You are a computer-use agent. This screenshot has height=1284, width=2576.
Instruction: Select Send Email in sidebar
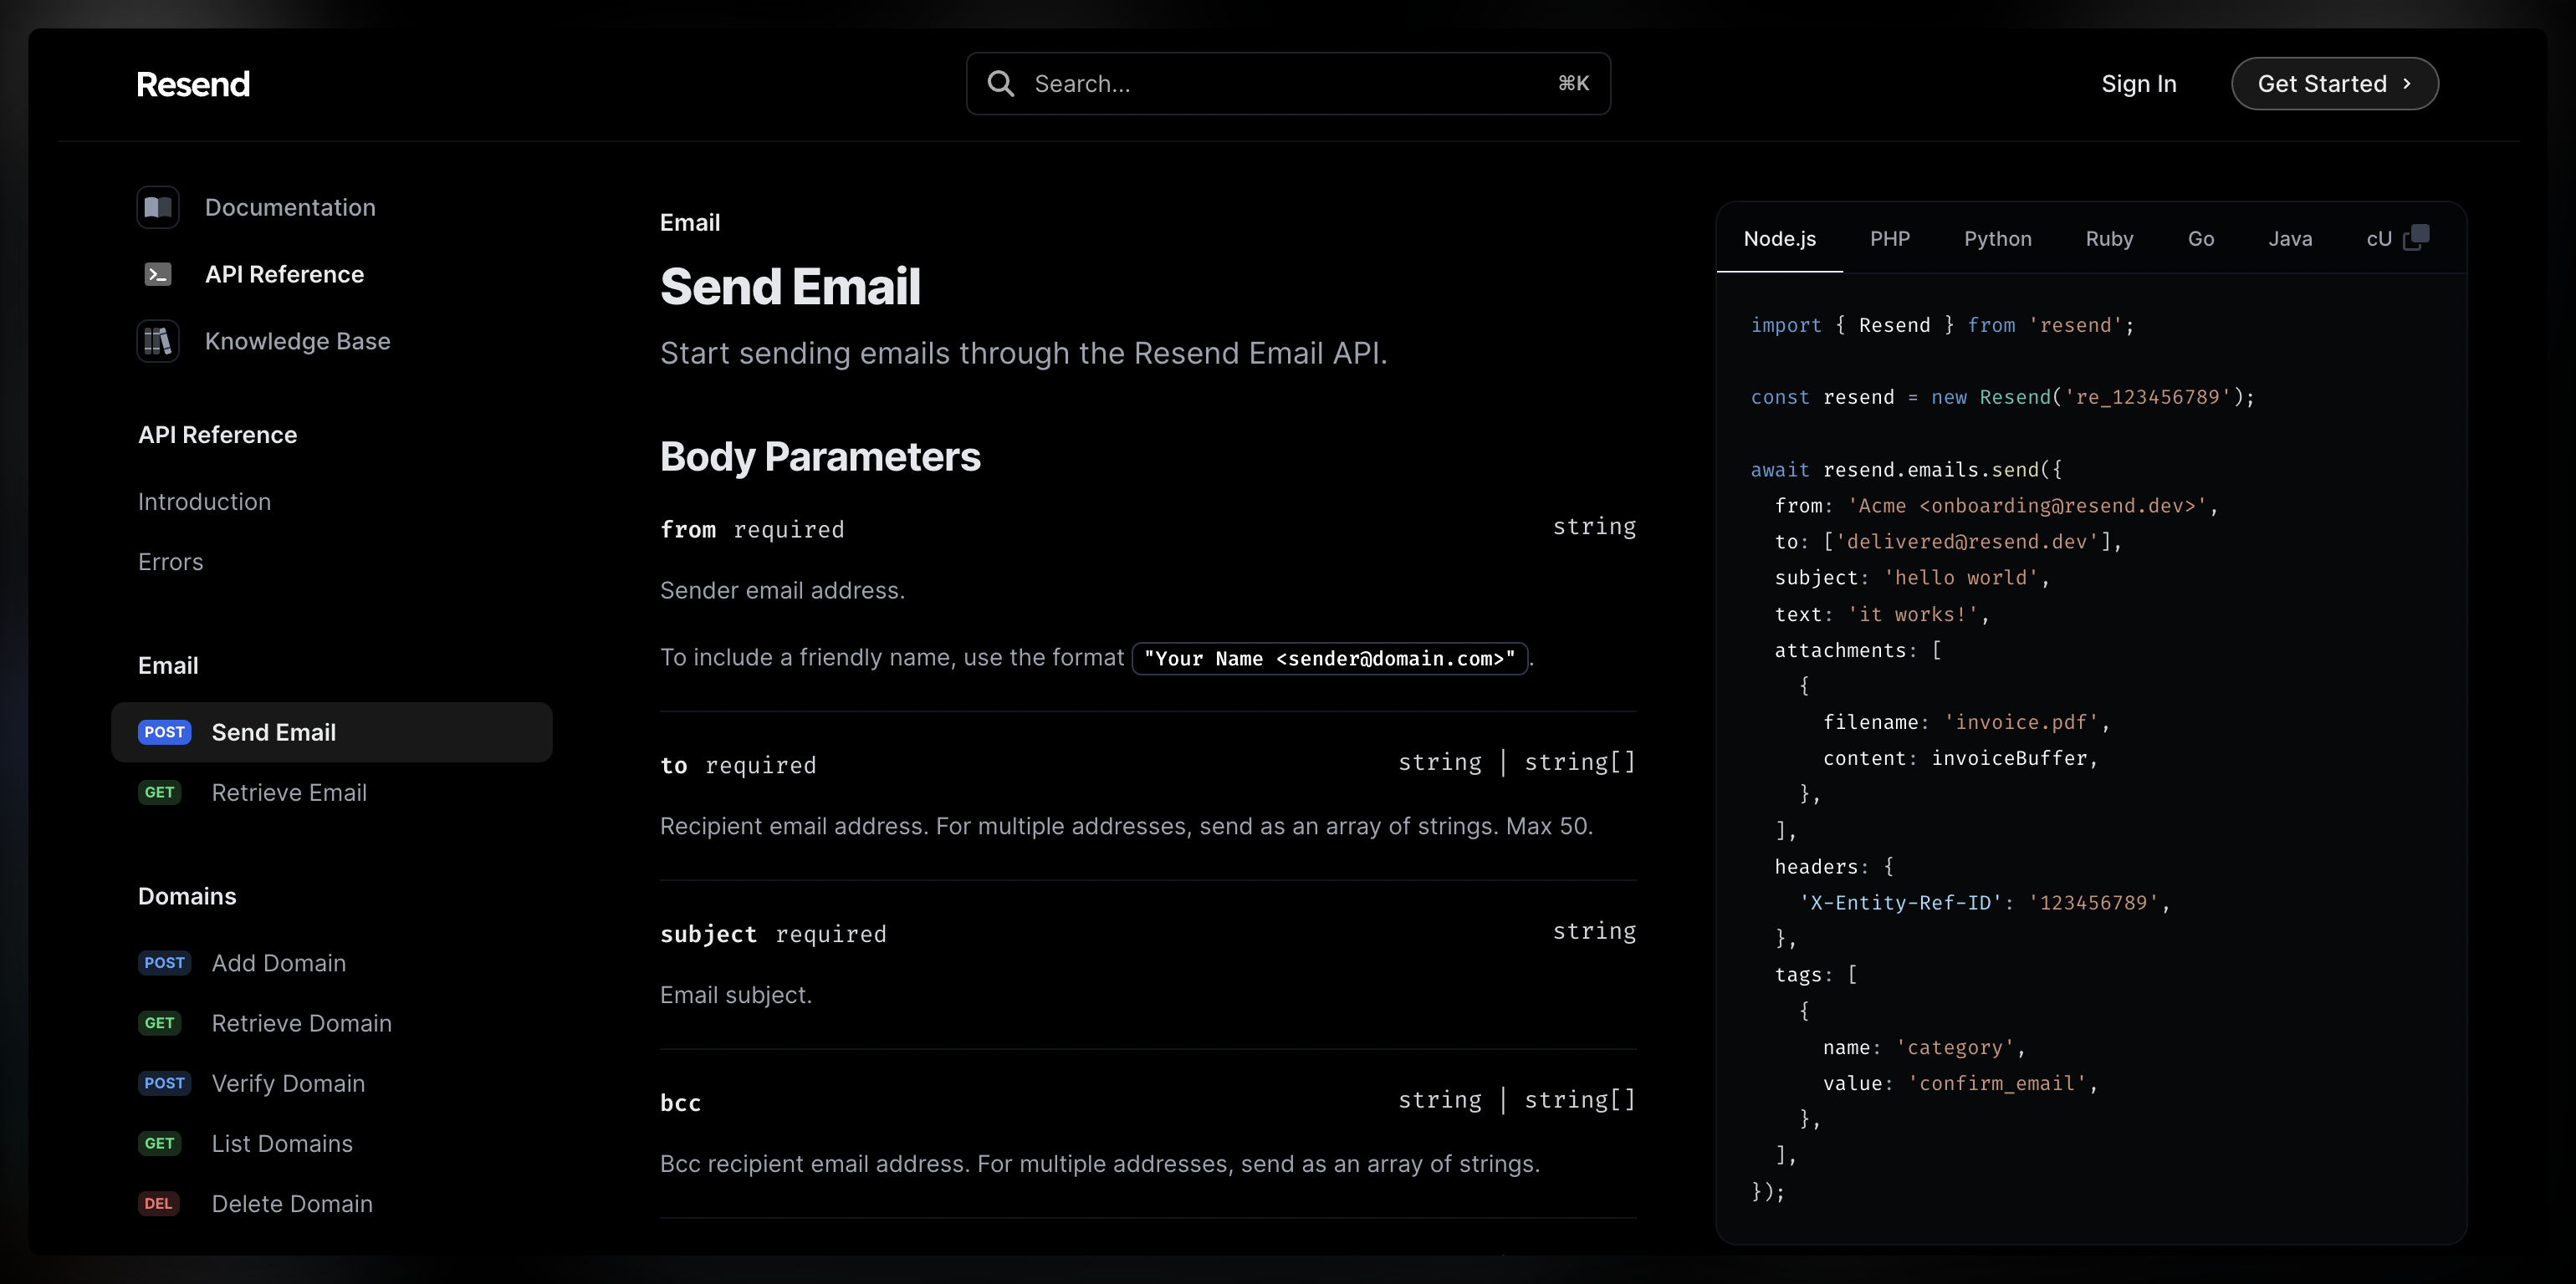332,732
